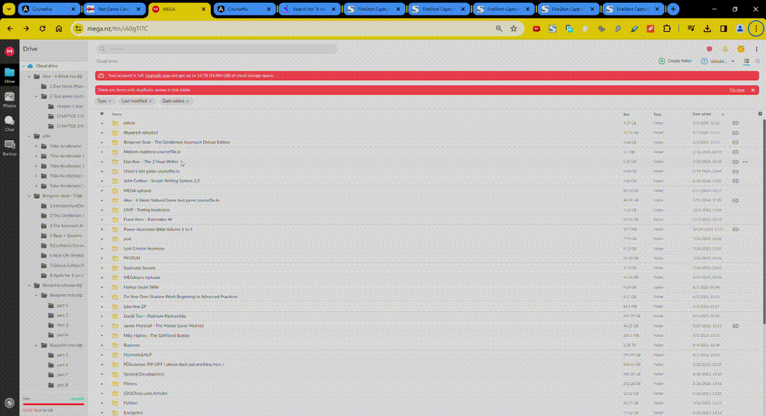Sort by Date added column header
Image resolution: width=766 pixels, height=416 pixels.
click(702, 114)
